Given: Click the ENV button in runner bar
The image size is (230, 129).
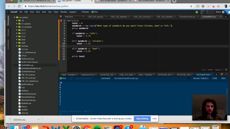Looking at the screenshot, I should pyautogui.click(x=224, y=78).
